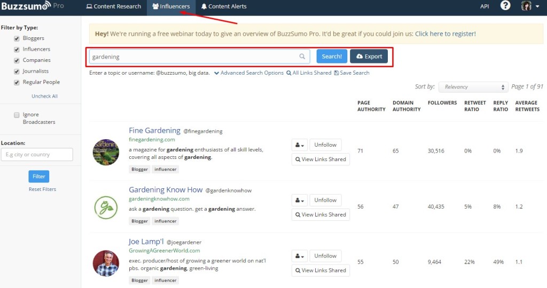Click the Followers column header
The width and height of the screenshot is (547, 288).
[x=442, y=103]
